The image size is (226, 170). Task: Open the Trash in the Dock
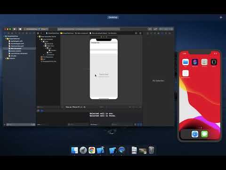151,150
